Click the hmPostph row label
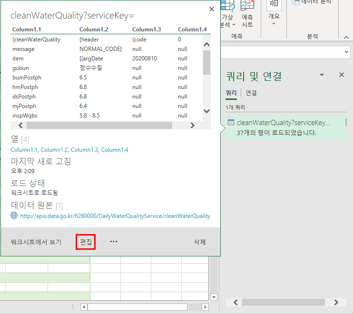 (x=25, y=87)
